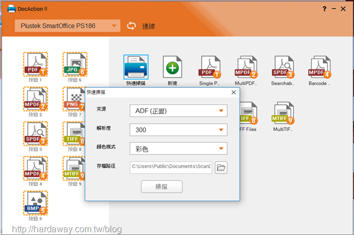Open the Help question mark icon
This screenshot has width=354, height=235.
click(x=325, y=9)
